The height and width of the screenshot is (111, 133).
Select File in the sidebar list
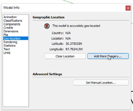pyautogui.click(x=6, y=35)
